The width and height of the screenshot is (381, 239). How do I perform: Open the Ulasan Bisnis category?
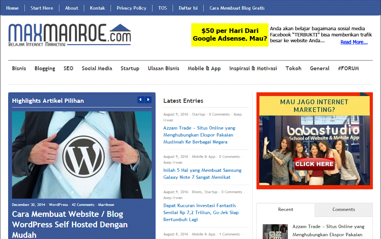163,69
